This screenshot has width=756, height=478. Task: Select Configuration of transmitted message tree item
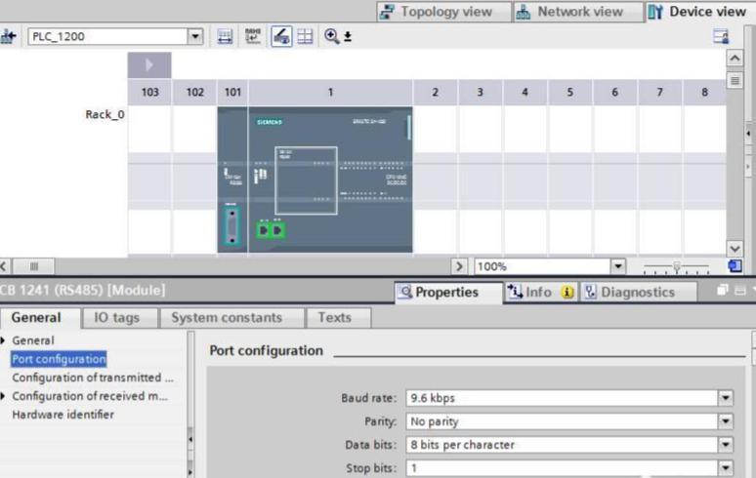point(93,378)
